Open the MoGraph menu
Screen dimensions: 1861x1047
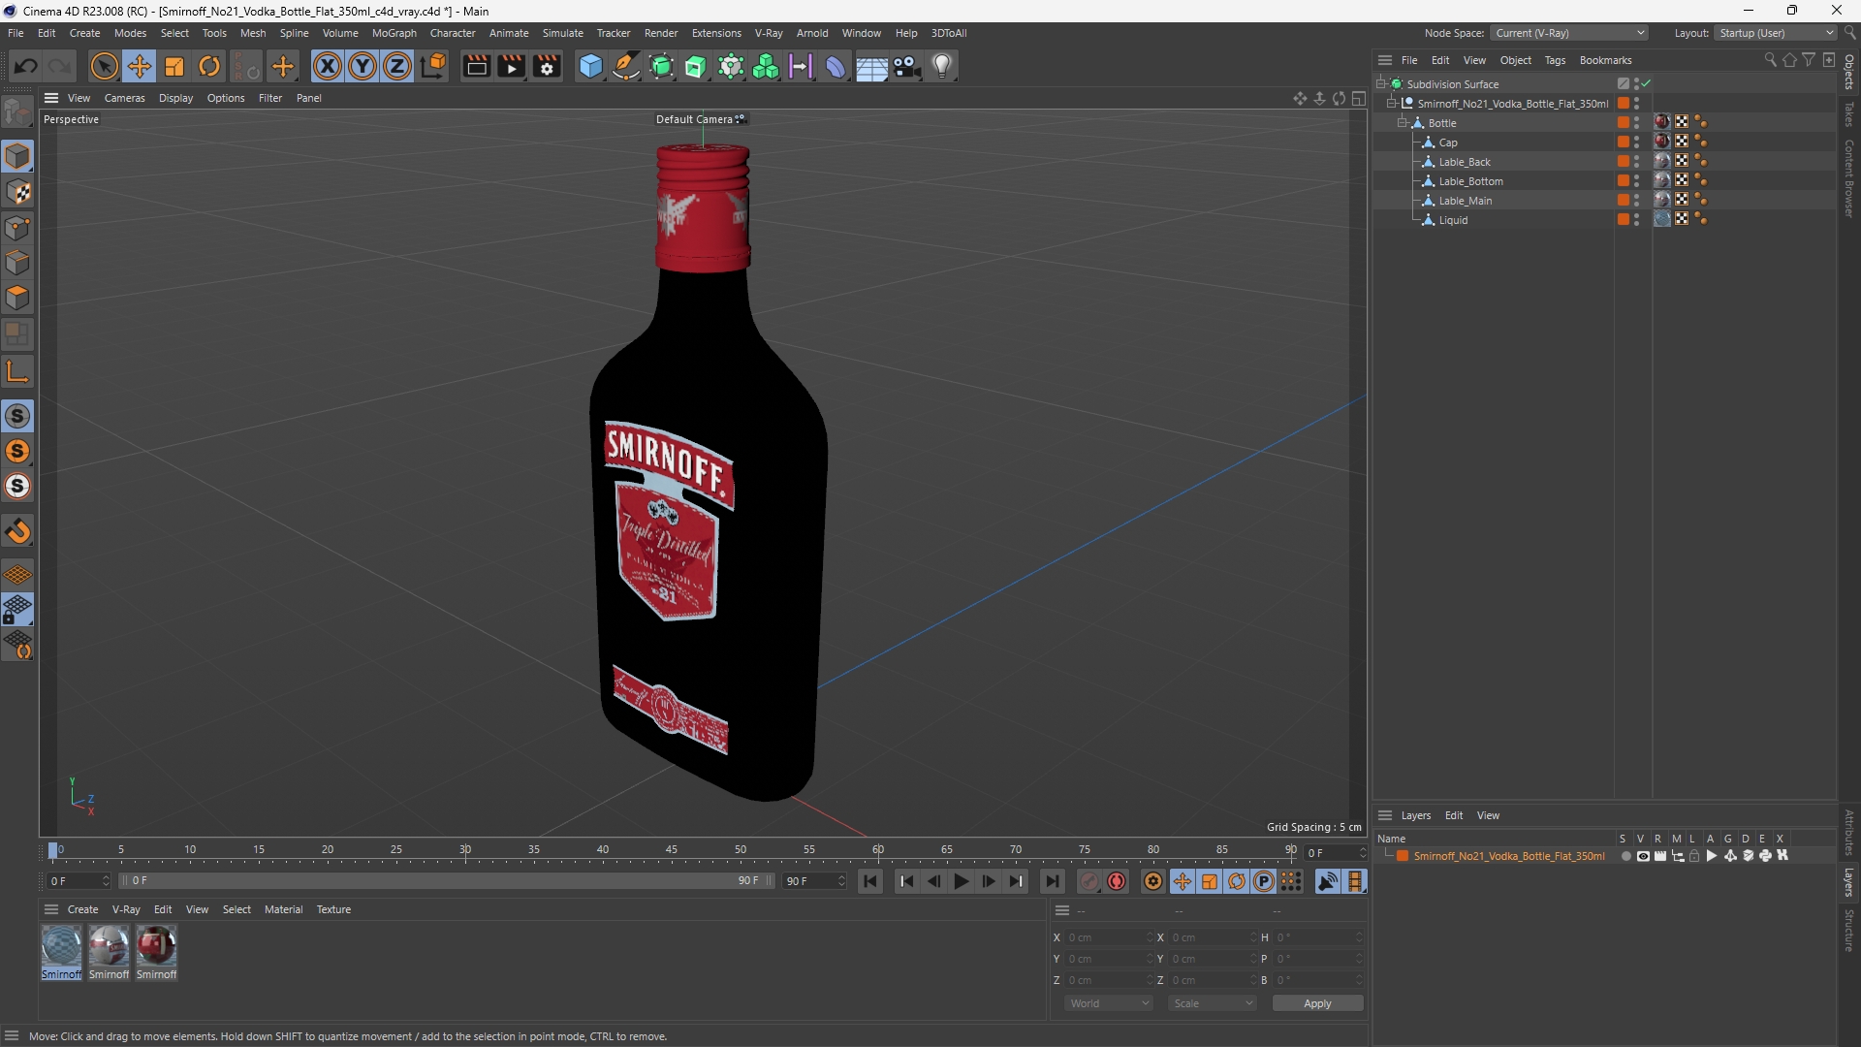tap(394, 33)
